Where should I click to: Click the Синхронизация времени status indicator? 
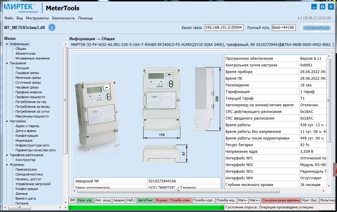tap(281, 200)
